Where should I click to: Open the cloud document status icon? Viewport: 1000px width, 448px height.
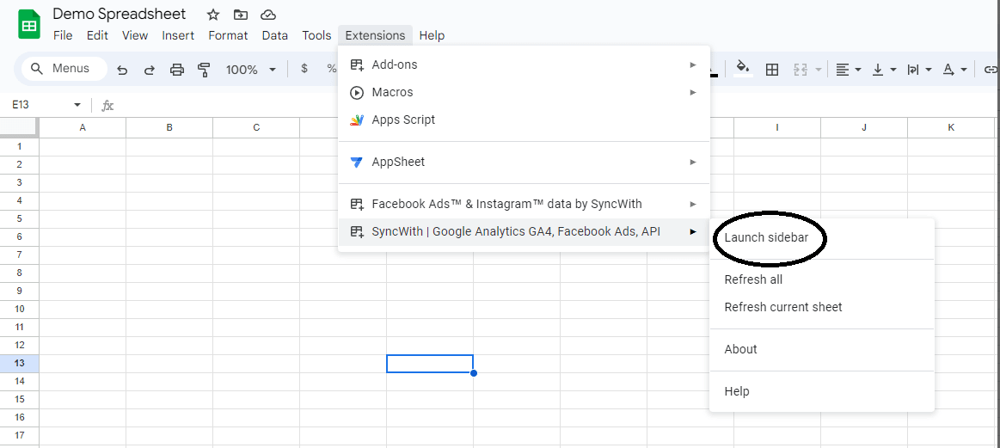point(268,15)
